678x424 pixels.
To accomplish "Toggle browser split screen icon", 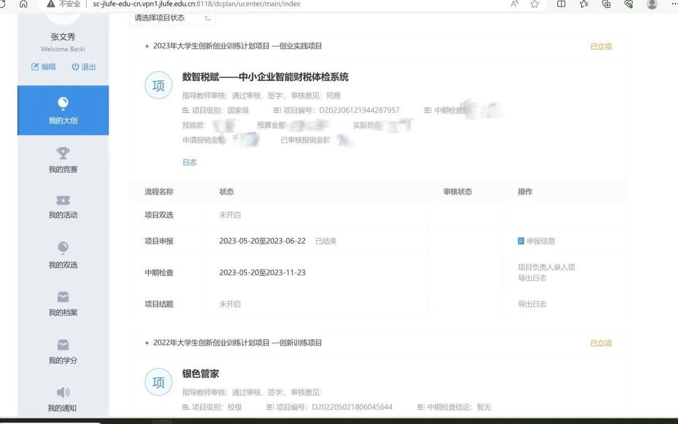I will (561, 4).
